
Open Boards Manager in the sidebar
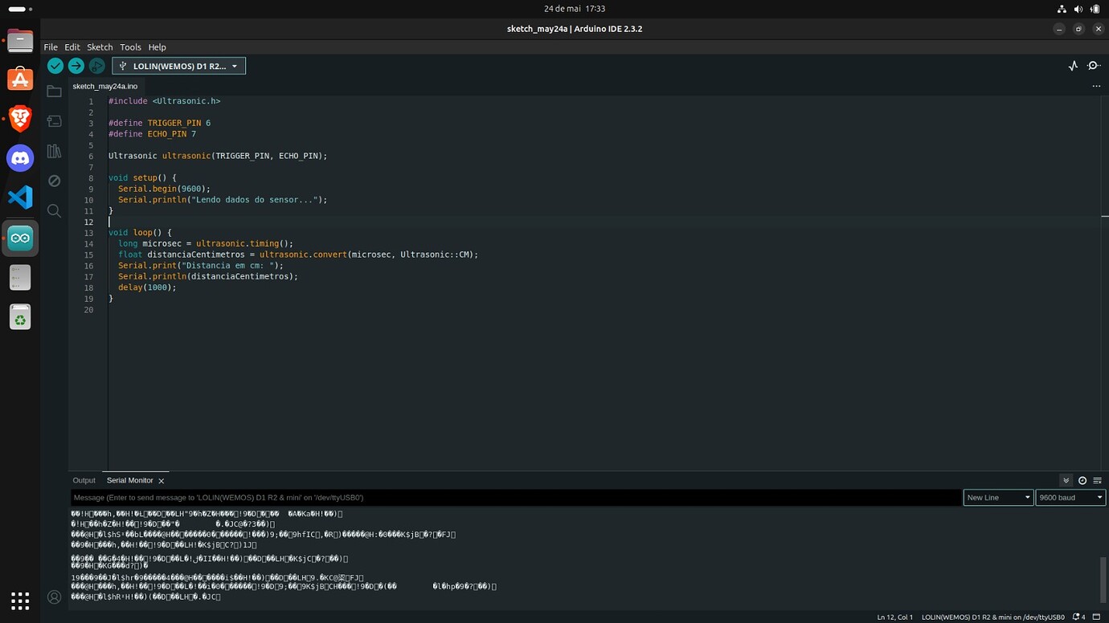pyautogui.click(x=54, y=121)
